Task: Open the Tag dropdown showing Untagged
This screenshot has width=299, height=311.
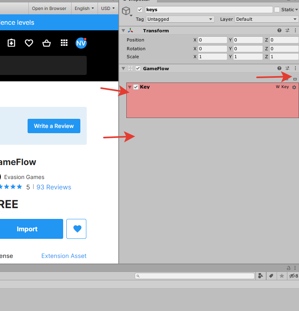Action: (180, 19)
